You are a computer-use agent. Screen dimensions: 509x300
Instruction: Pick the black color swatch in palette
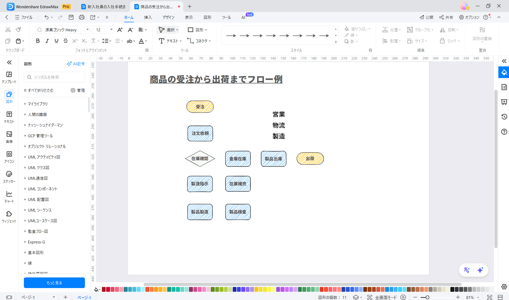tap(452, 289)
